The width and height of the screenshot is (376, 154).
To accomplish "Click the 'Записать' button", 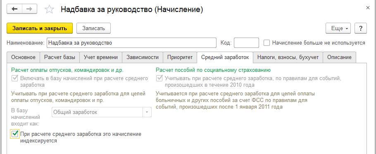I will tap(93, 28).
